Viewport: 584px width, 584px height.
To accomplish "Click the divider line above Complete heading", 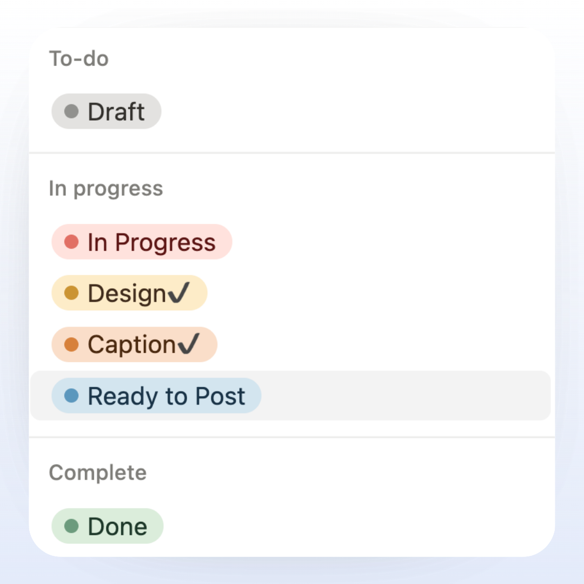I will coord(292,437).
